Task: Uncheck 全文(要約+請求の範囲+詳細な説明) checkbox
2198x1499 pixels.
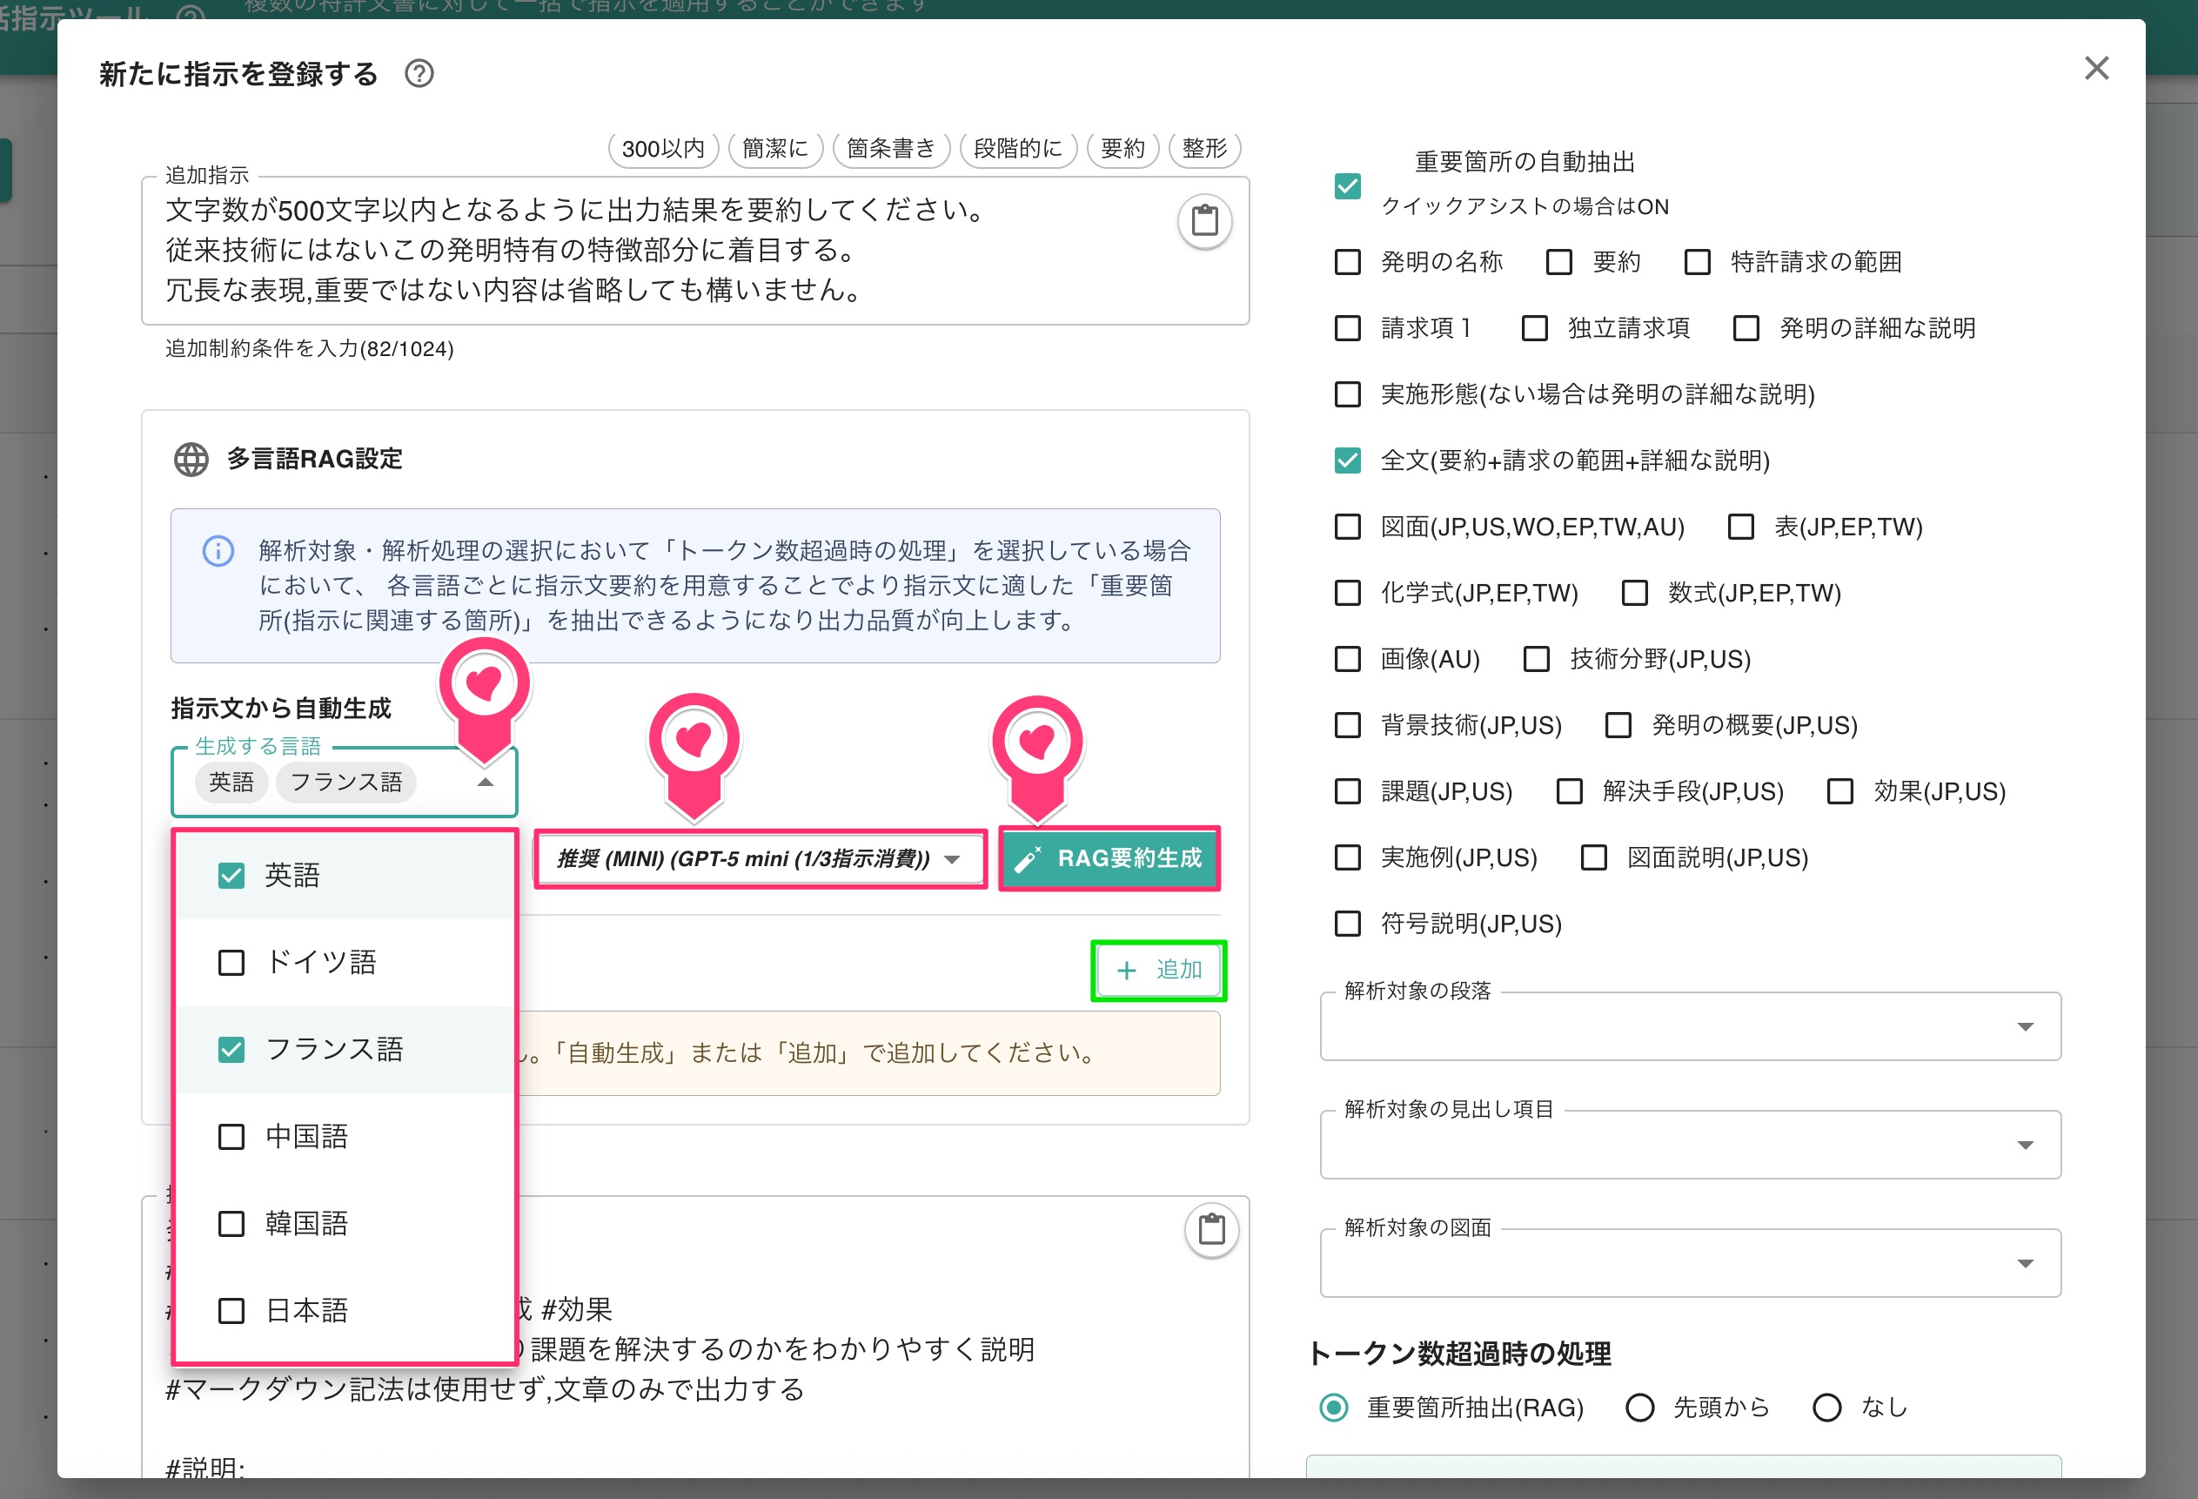Action: point(1348,460)
